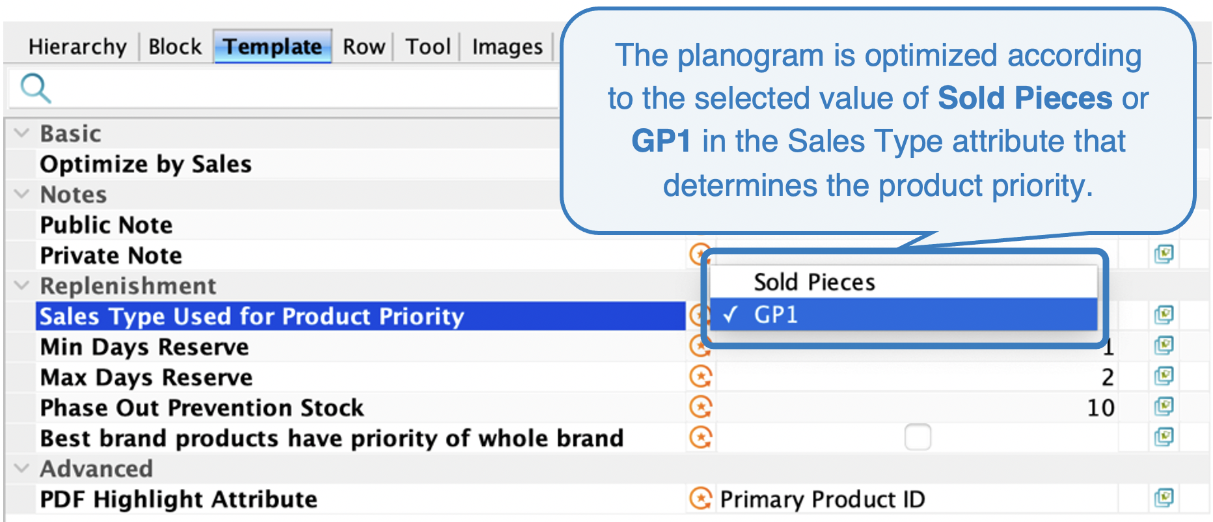Image resolution: width=1213 pixels, height=522 pixels.
Task: Open the Images tab
Action: tap(507, 47)
